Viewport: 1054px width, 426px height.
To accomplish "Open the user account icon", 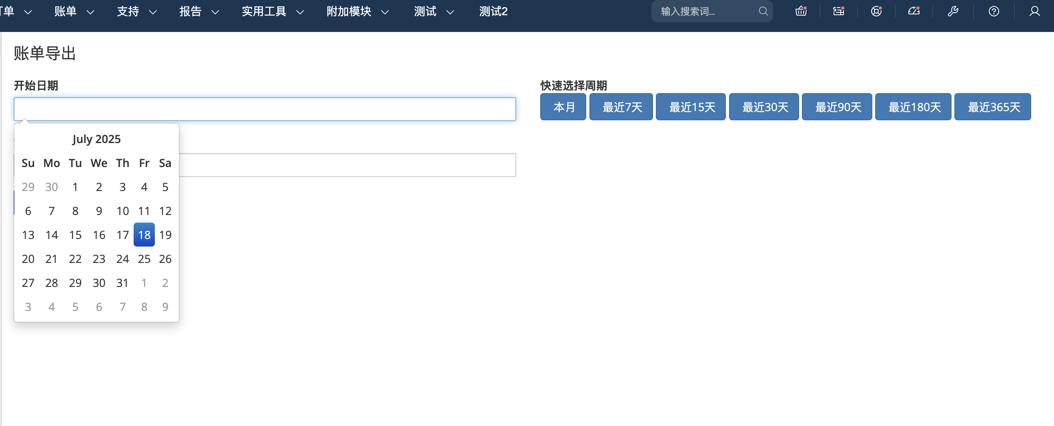I will click(1034, 12).
